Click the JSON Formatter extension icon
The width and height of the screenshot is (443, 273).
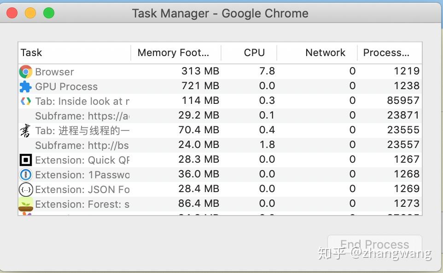point(26,189)
